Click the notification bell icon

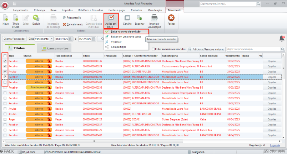282,39
